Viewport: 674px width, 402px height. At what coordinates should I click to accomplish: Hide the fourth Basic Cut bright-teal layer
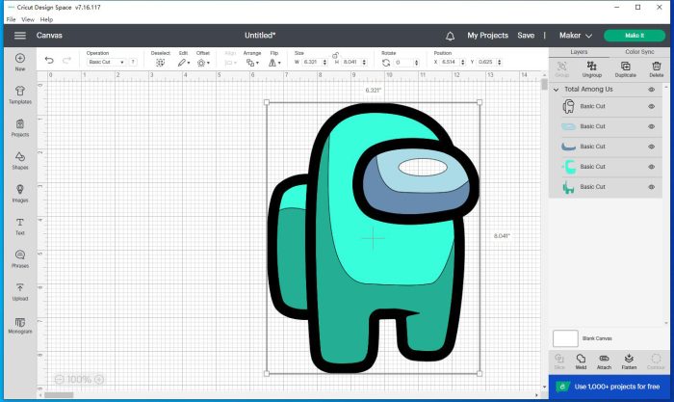coord(652,167)
